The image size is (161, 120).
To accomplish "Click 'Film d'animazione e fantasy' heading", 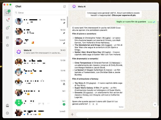I will point(85,79).
